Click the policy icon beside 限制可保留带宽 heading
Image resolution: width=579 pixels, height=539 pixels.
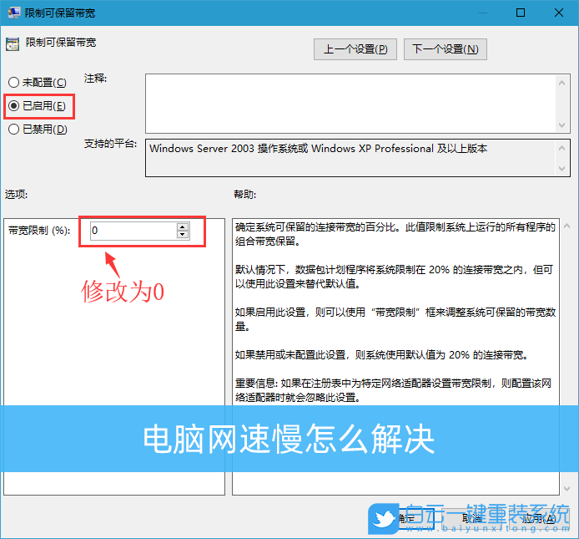(x=13, y=44)
